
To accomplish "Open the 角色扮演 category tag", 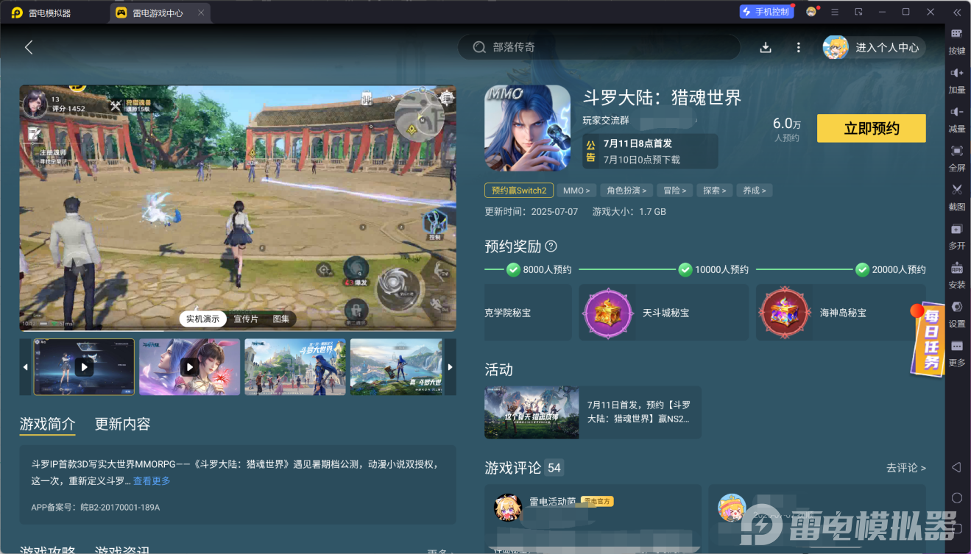I will pos(626,191).
